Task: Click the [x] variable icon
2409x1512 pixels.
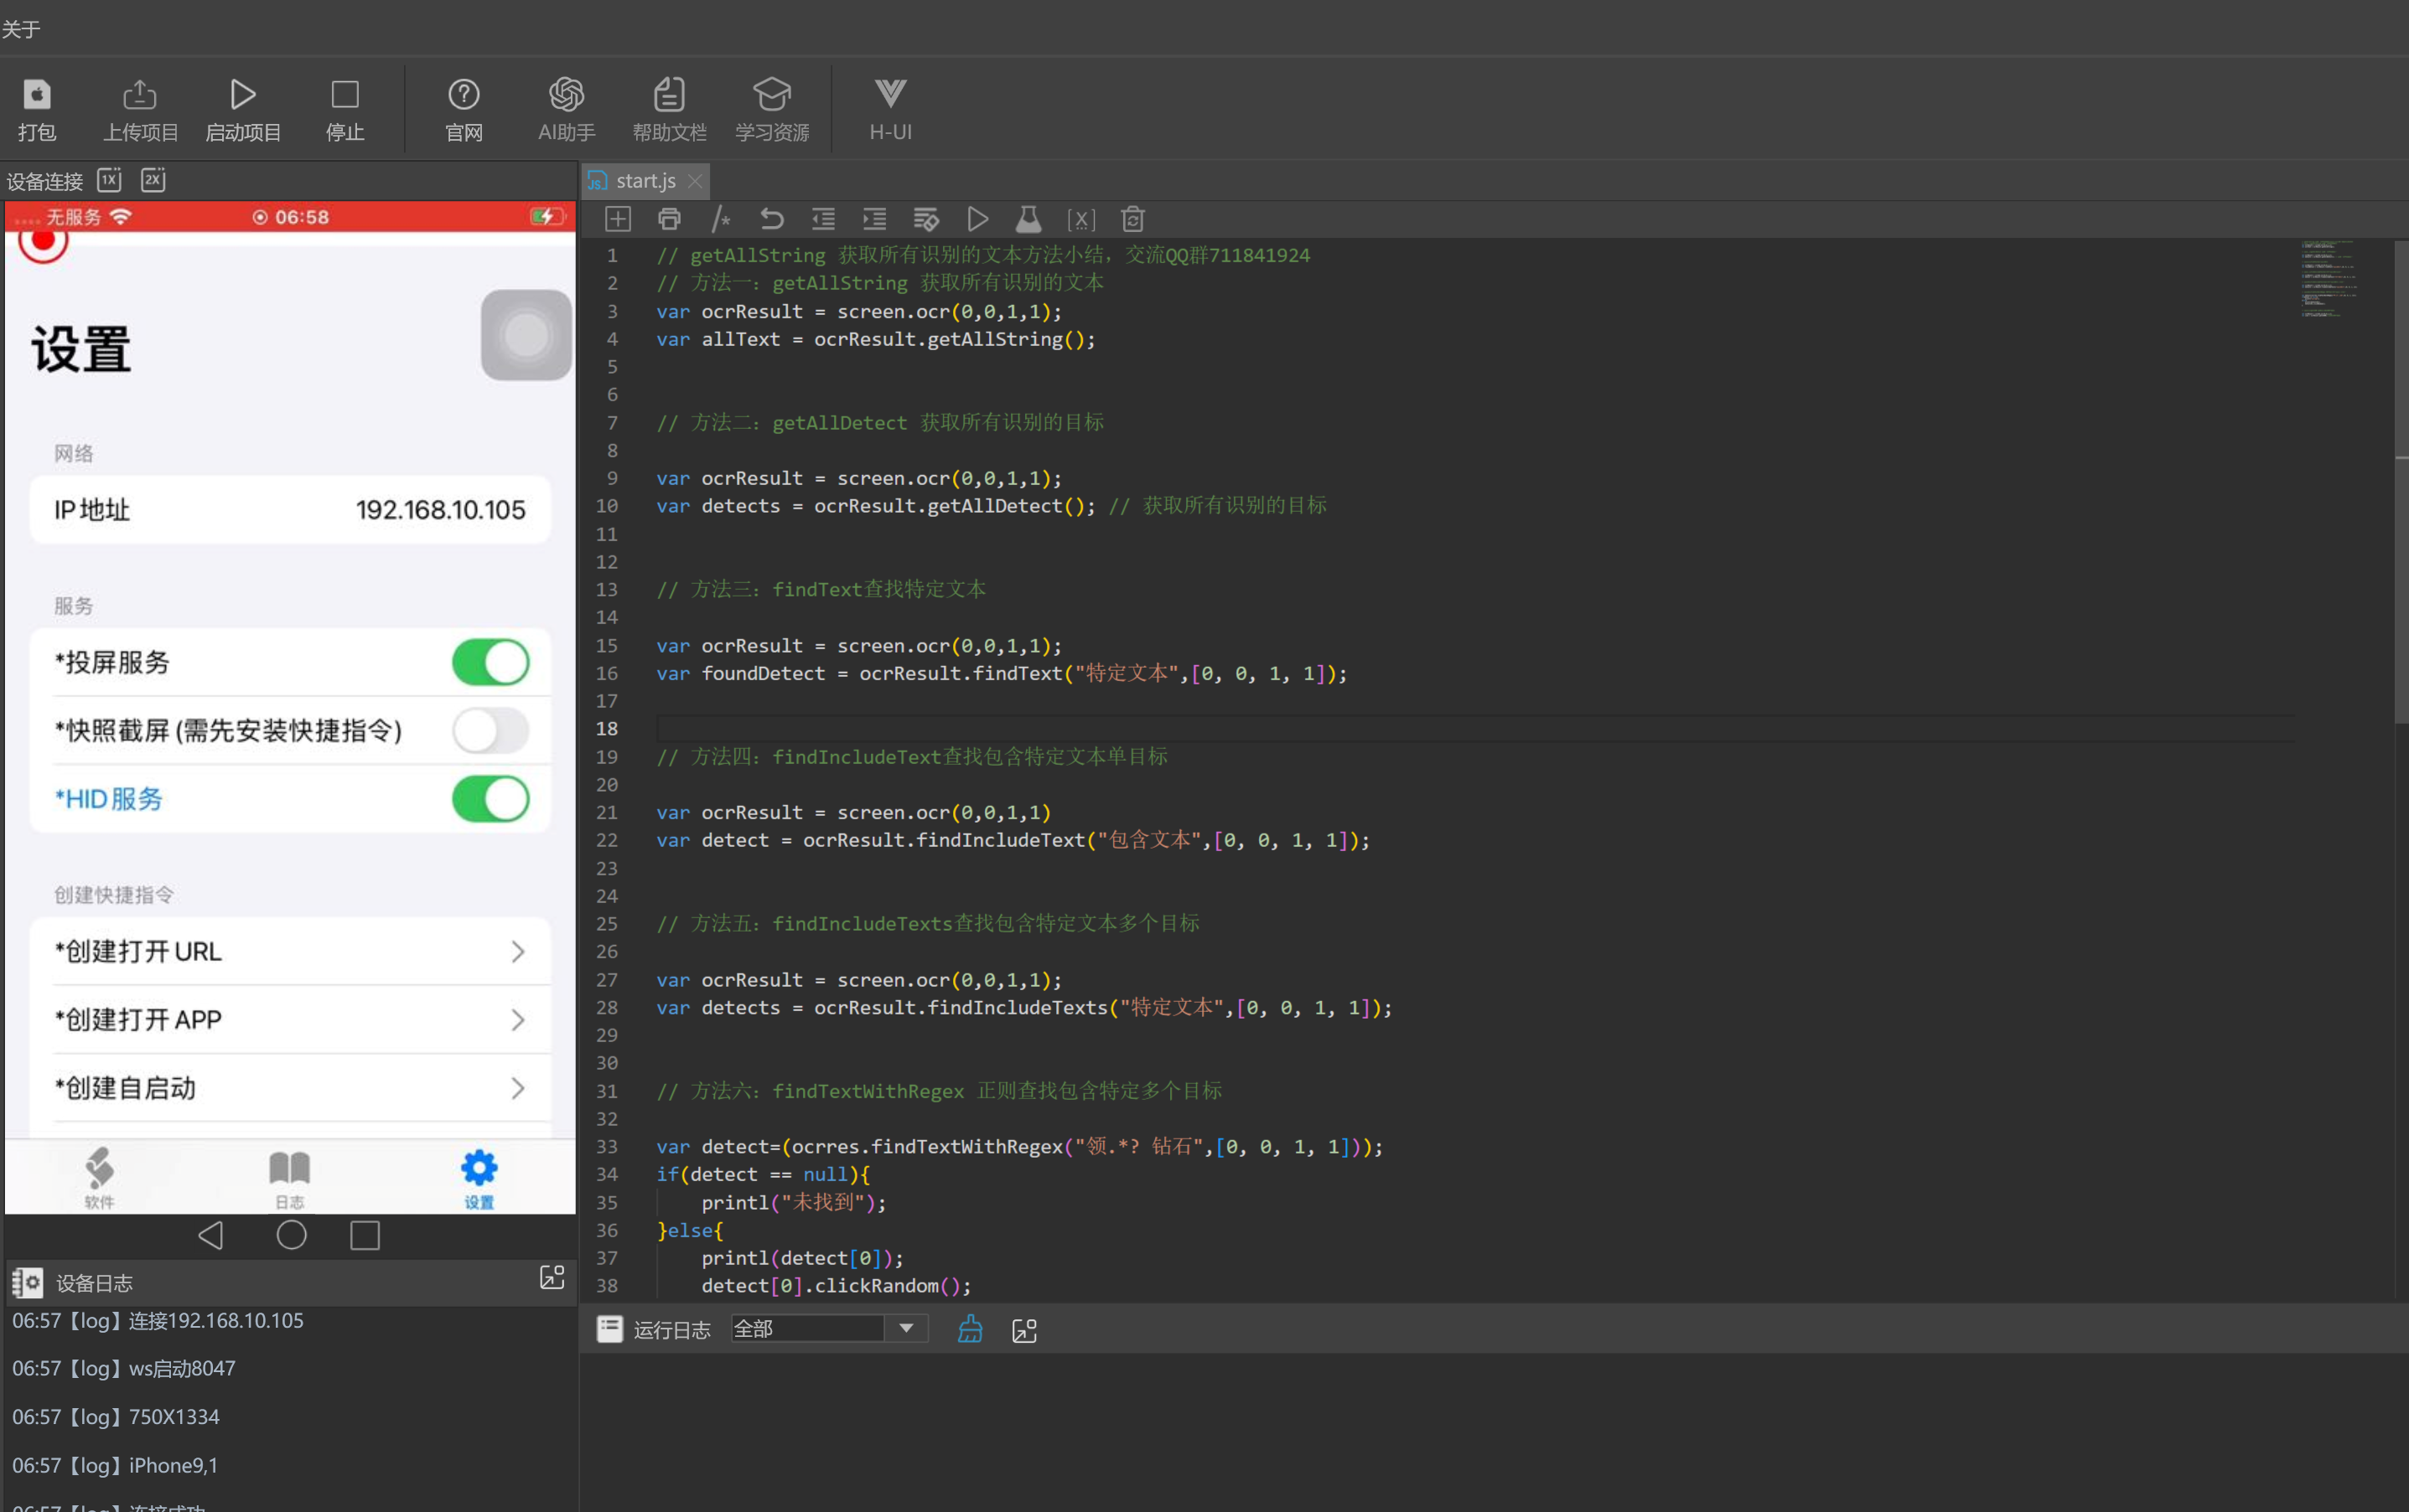Action: click(x=1080, y=219)
